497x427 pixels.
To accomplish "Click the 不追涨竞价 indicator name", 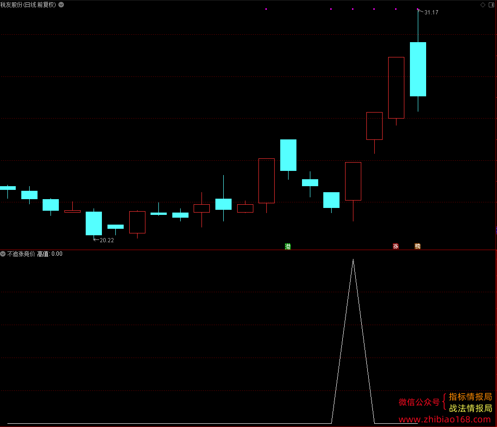I will tap(21, 254).
